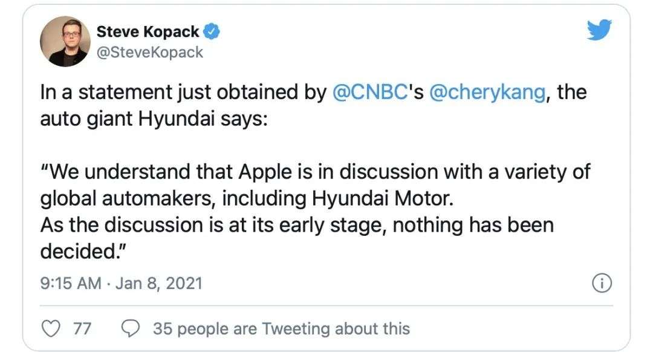Click the "In a statement just obtained by" text
Viewport: 653px width, 352px height.
[x=184, y=93]
